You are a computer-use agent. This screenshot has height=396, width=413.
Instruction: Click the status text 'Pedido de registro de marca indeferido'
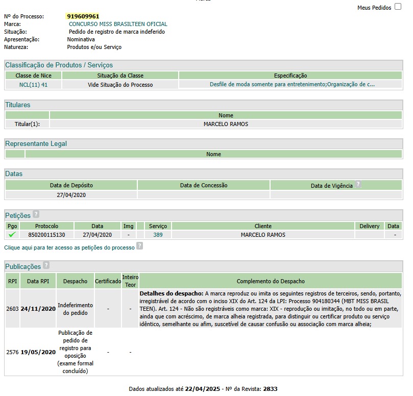tap(117, 32)
